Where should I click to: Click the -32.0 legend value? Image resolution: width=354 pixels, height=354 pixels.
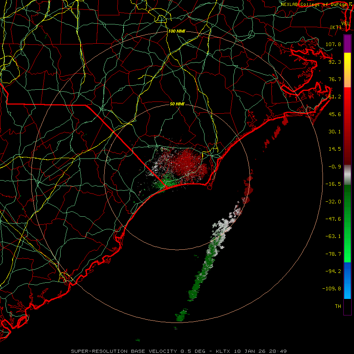coord(333,202)
